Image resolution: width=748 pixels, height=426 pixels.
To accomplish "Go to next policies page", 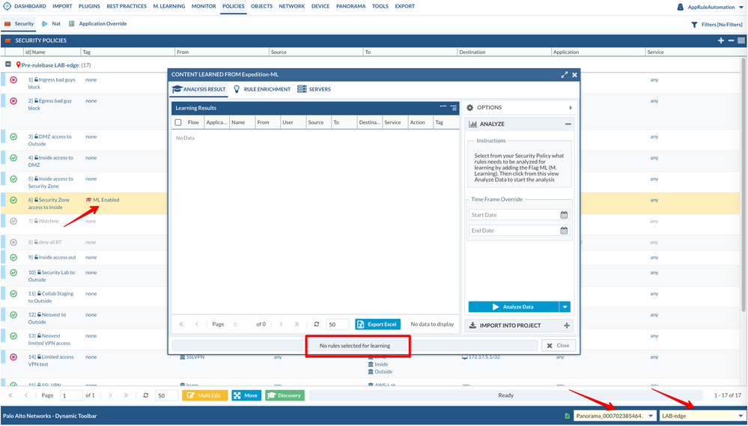I will pos(110,395).
